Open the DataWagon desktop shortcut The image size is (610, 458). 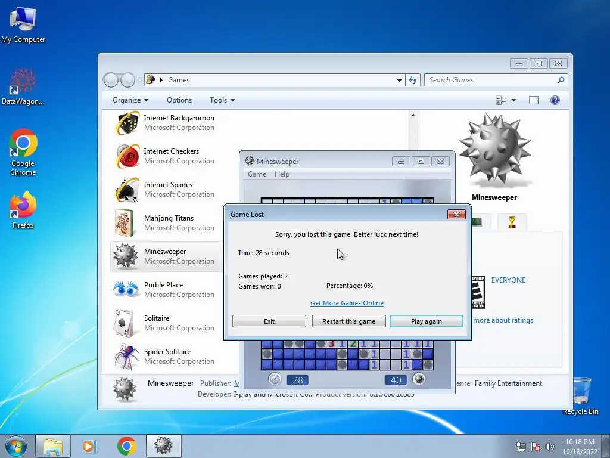23,86
